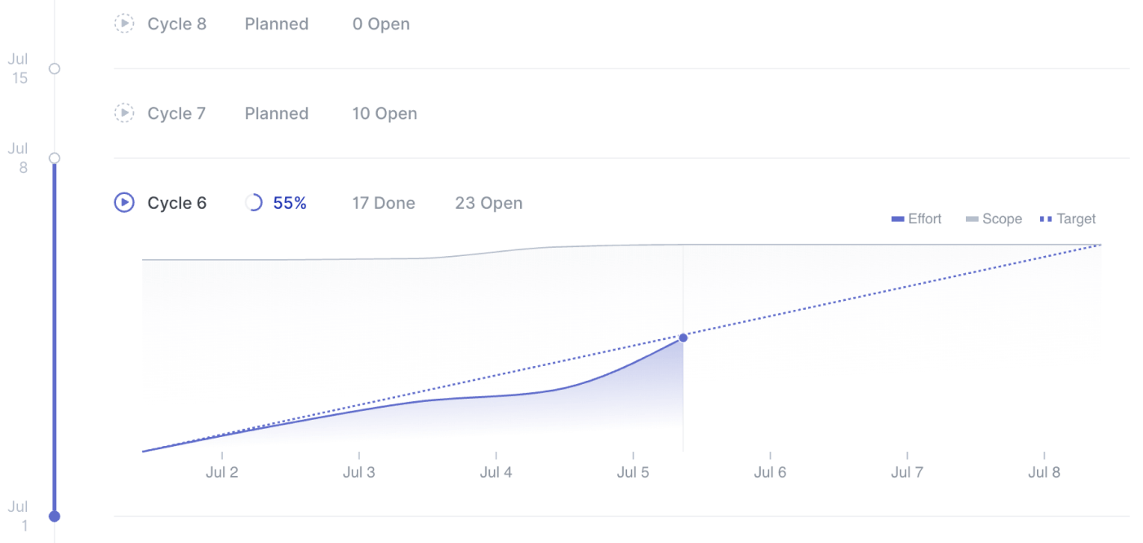This screenshot has width=1143, height=543.
Task: Click the Cycle 7 planned play icon
Action: coord(124,113)
